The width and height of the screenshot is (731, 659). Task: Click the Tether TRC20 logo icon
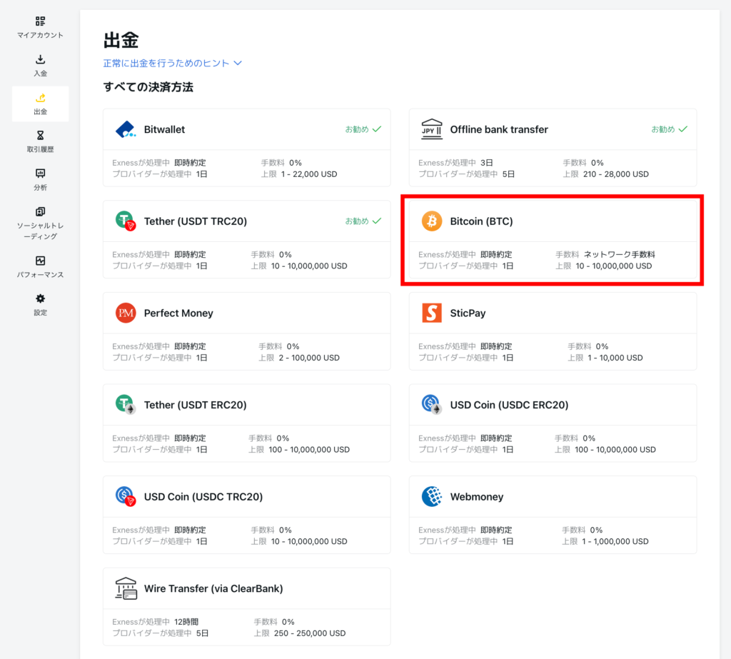(x=126, y=221)
